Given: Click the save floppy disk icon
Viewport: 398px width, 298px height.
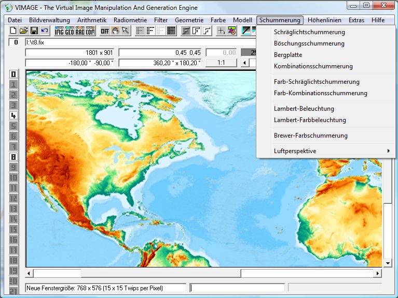Looking at the screenshot, I should (x=34, y=31).
